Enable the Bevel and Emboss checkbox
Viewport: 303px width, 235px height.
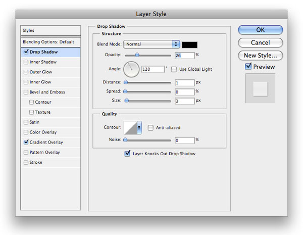click(26, 92)
